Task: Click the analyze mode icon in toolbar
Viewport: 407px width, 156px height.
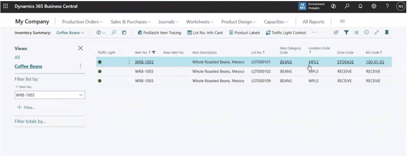Action: click(124, 33)
